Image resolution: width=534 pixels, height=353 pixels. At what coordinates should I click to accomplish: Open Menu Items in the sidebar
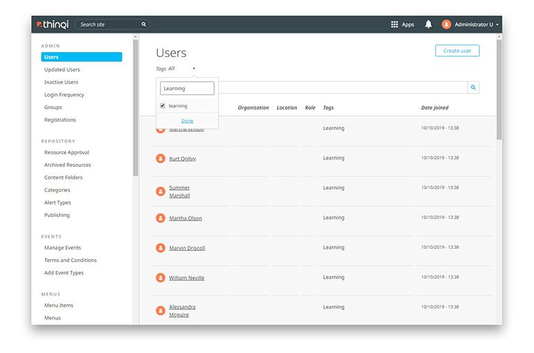[58, 305]
